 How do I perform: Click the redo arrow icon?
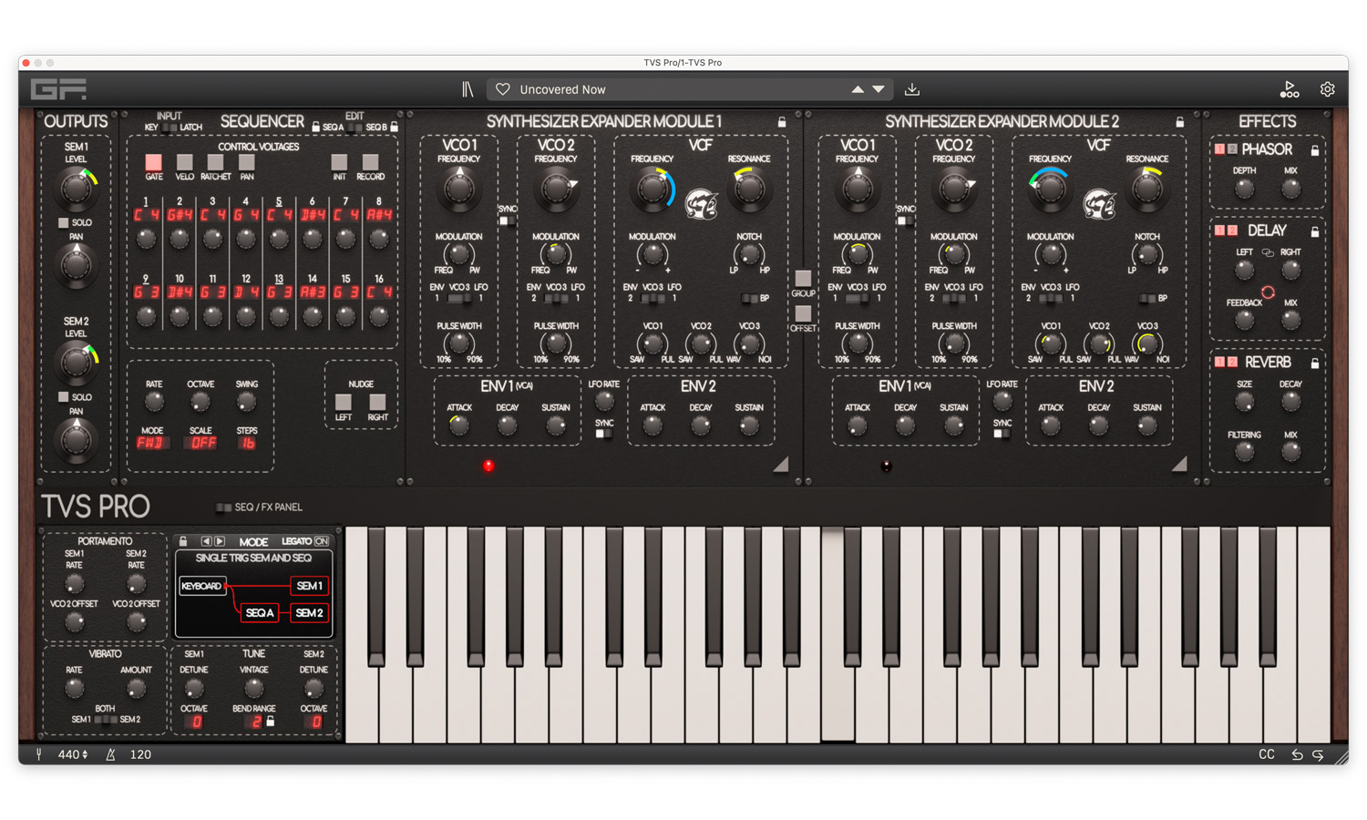1318,754
